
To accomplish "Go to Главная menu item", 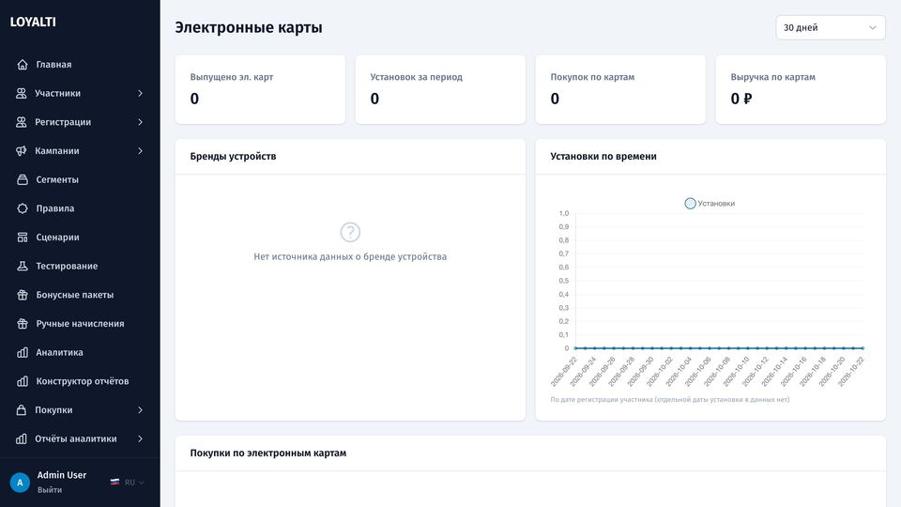I will tap(80, 65).
